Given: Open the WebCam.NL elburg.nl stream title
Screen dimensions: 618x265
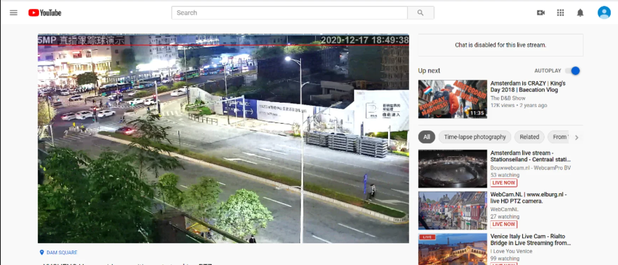Looking at the screenshot, I should 529,198.
